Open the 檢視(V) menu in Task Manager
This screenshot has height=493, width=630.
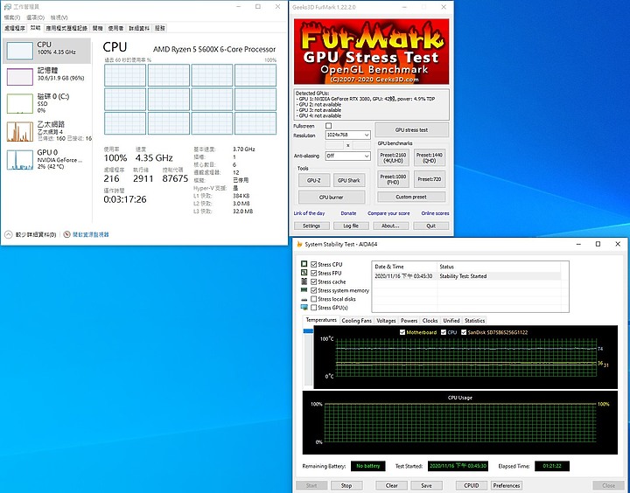tap(59, 17)
